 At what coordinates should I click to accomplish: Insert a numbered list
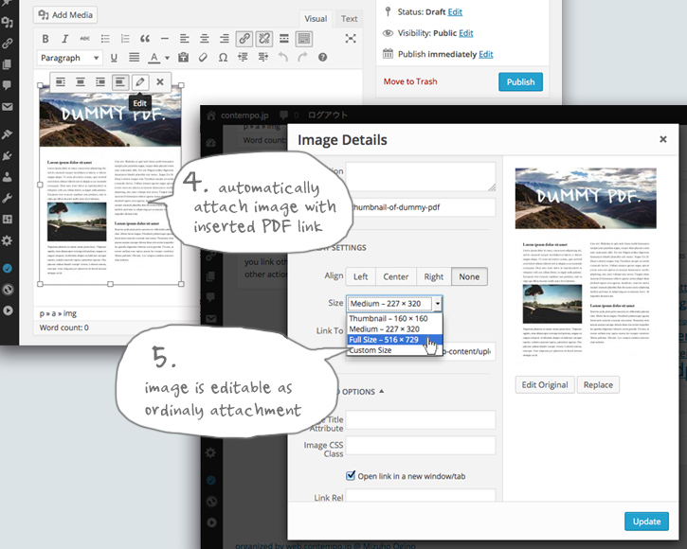(125, 39)
